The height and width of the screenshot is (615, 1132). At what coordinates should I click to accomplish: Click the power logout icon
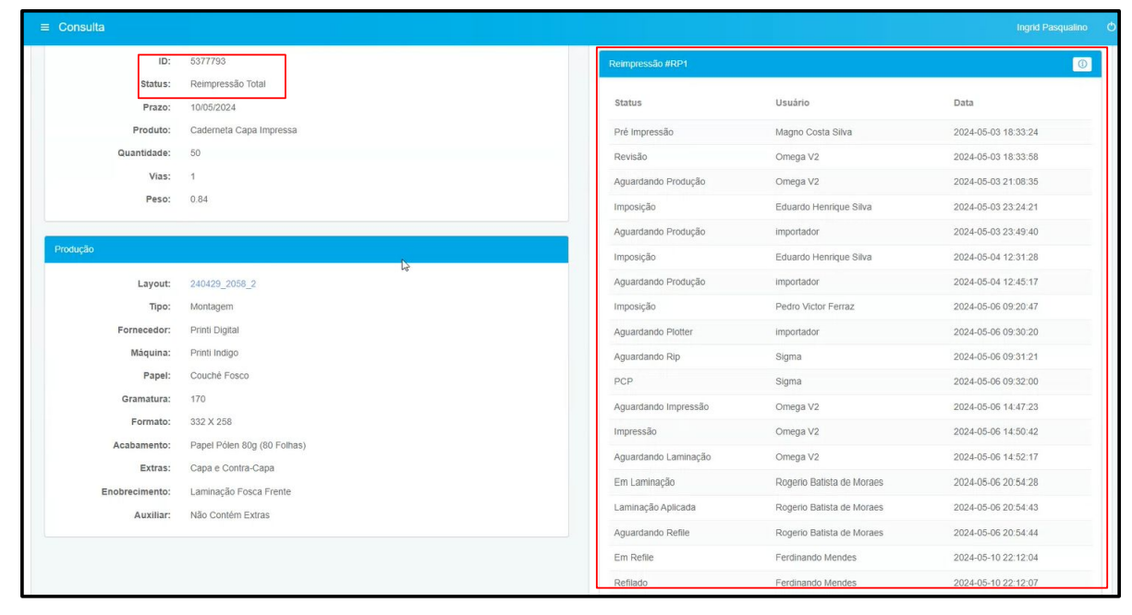(x=1111, y=27)
